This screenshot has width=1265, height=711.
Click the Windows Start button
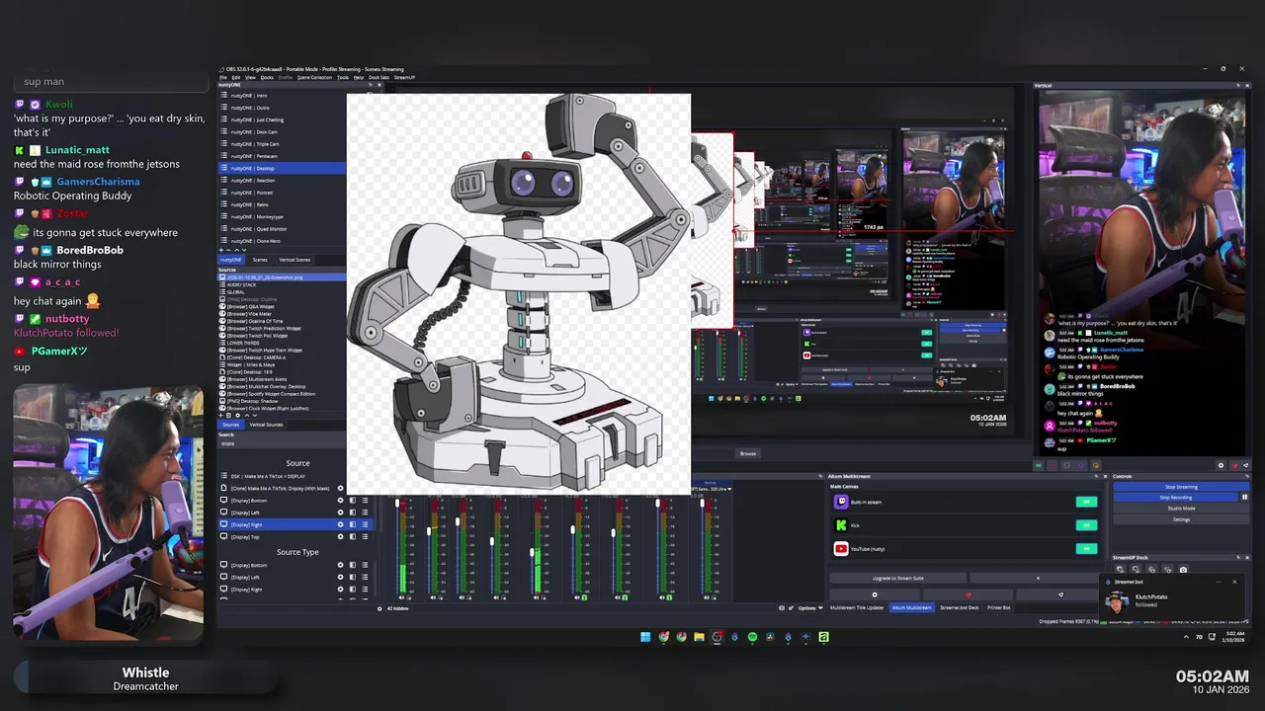tap(645, 637)
